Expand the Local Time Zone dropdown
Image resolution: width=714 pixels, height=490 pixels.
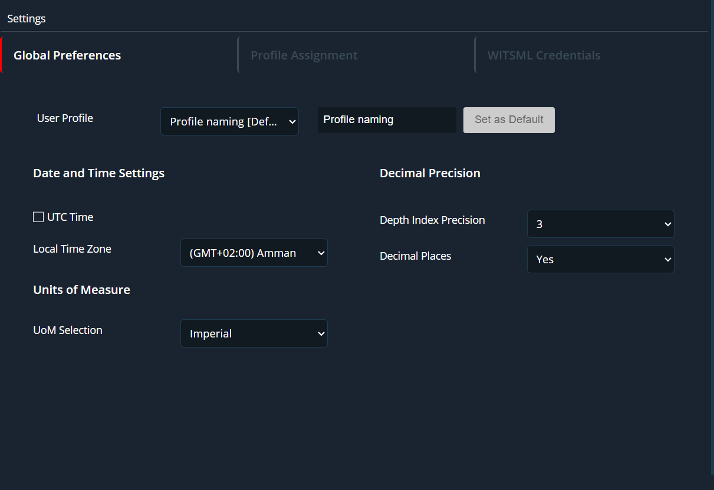click(254, 253)
